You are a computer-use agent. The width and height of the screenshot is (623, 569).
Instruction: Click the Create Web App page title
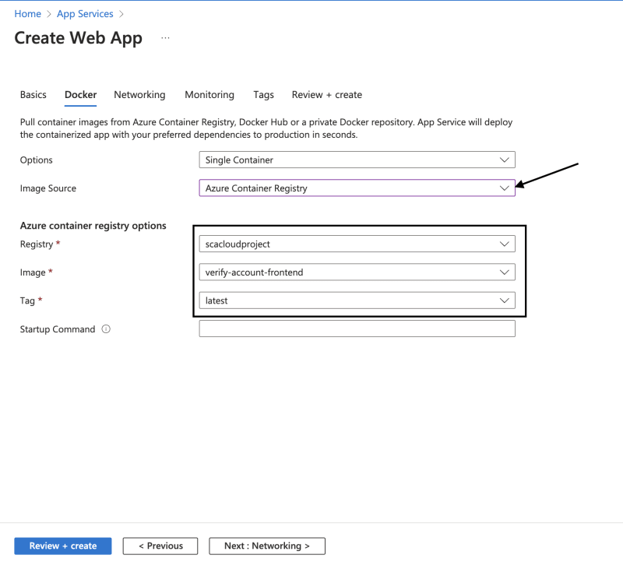(79, 38)
